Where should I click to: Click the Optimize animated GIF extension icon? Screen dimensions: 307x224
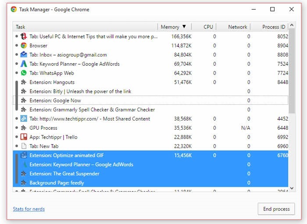pos(24,155)
